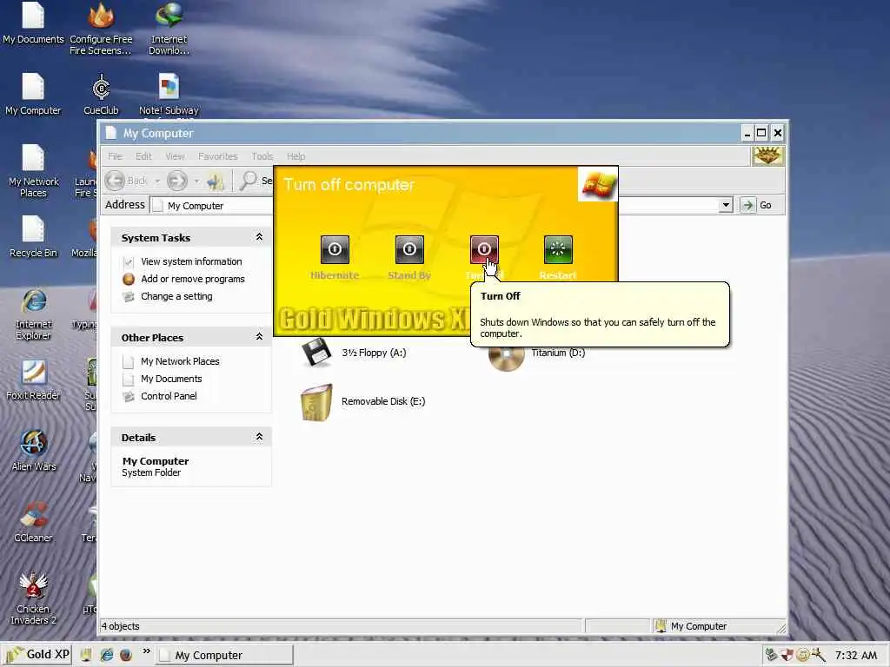Open the Edit menu
Screen dimensions: 890x667
(143, 156)
